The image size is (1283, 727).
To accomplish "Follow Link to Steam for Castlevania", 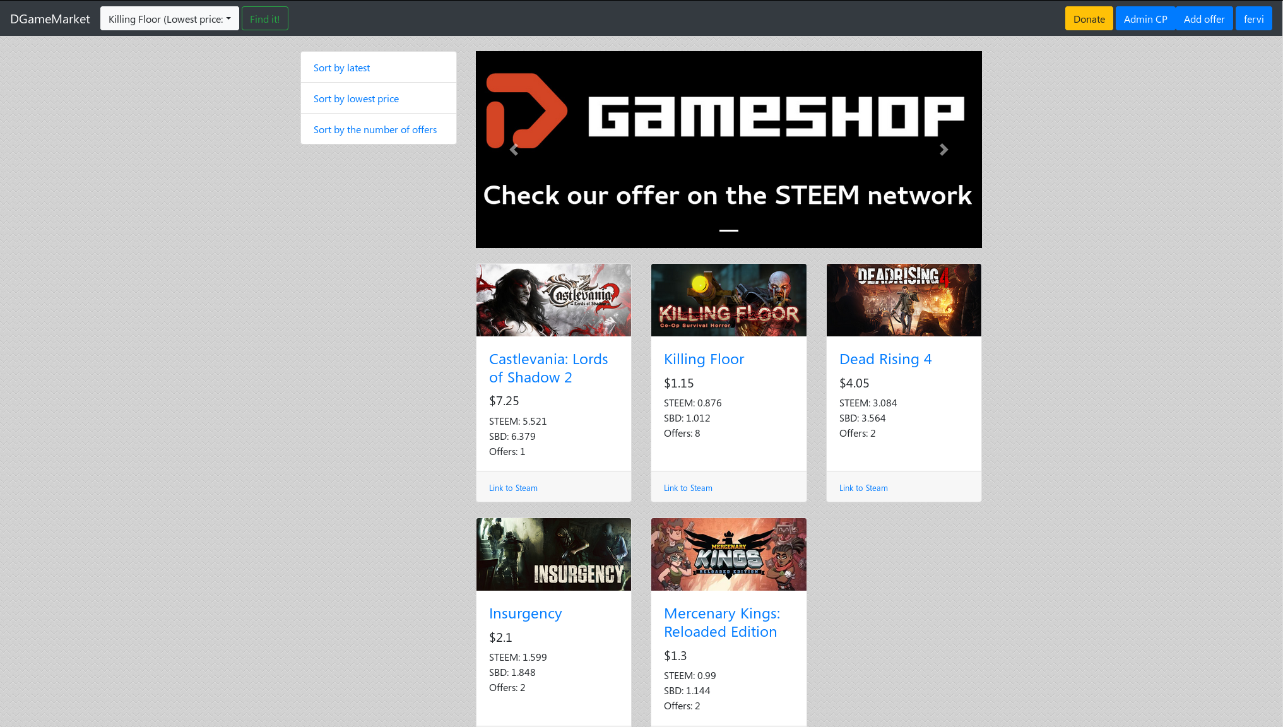I will click(x=513, y=488).
